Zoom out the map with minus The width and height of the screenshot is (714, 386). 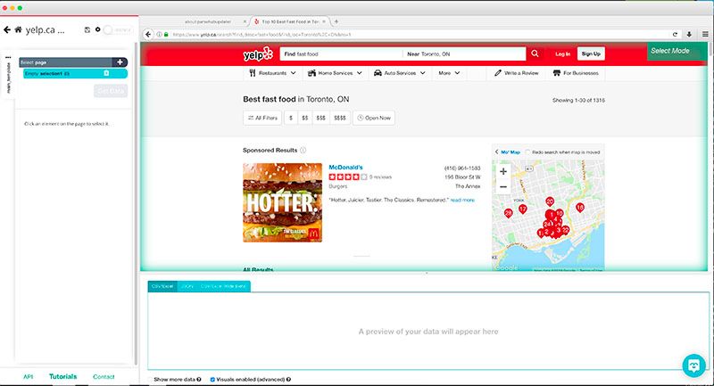[503, 186]
